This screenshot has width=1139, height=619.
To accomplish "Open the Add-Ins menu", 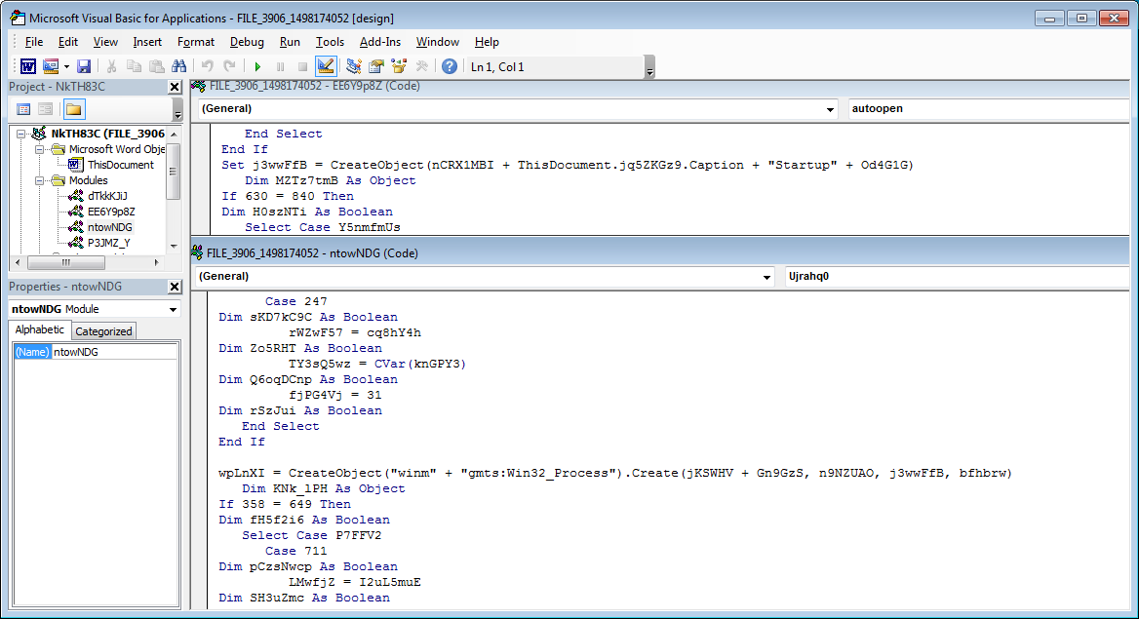I will click(x=380, y=42).
